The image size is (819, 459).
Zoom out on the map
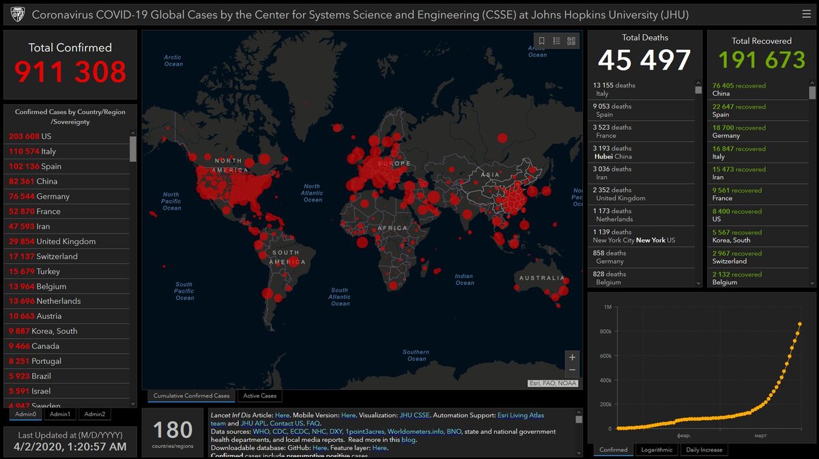pos(572,370)
